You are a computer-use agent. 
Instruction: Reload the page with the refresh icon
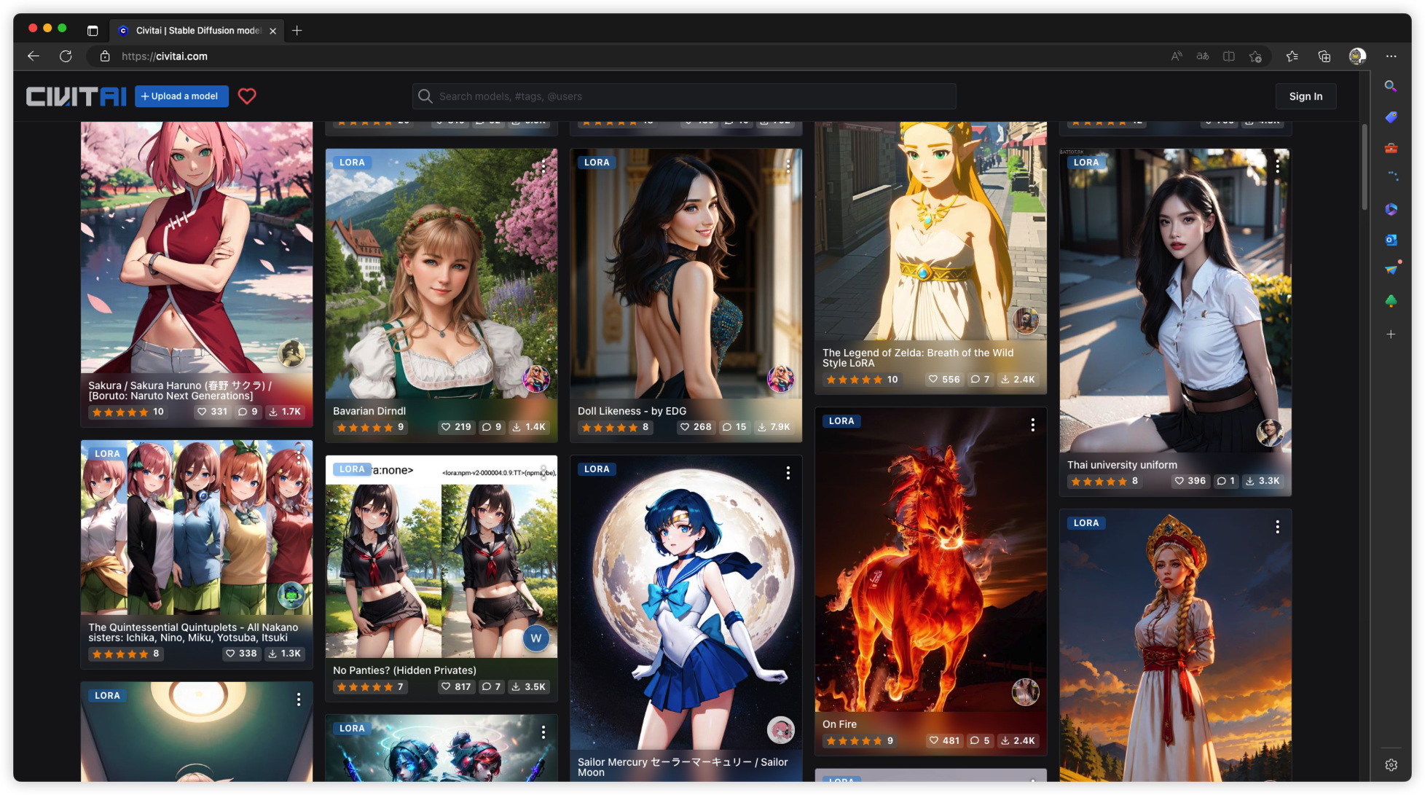(66, 56)
